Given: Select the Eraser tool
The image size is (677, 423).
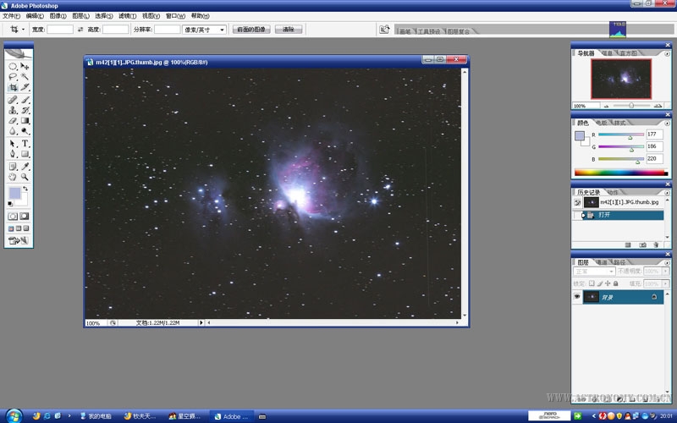Looking at the screenshot, I should click(13, 121).
